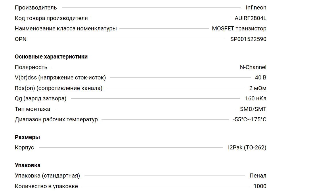310x193 pixels.
Task: Select the -55°C~175°C temperature range value
Action: click(x=250, y=119)
